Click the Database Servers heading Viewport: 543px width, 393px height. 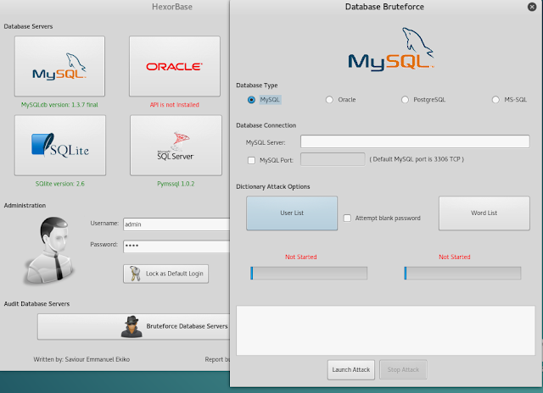[28, 26]
